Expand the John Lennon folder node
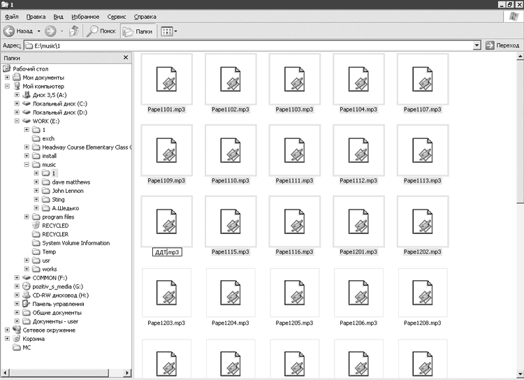Screen dimensions: 524x380 point(36,191)
